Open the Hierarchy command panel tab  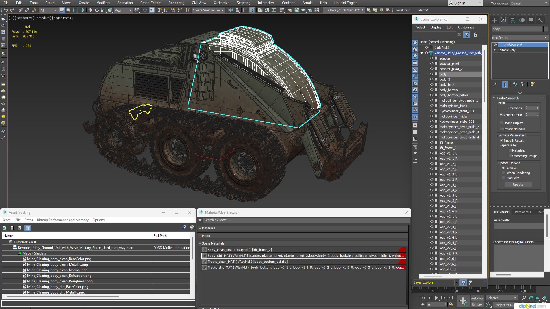pyautogui.click(x=513, y=20)
